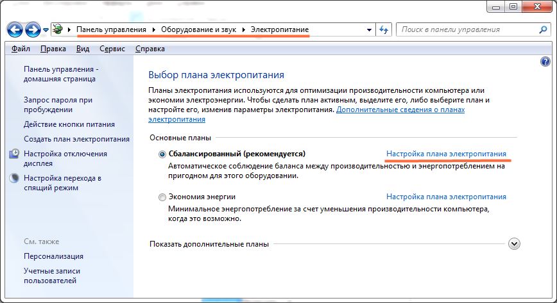Open Настройка плана электропитания for Экономия энергии
This screenshot has height=303, width=557.
pos(446,197)
